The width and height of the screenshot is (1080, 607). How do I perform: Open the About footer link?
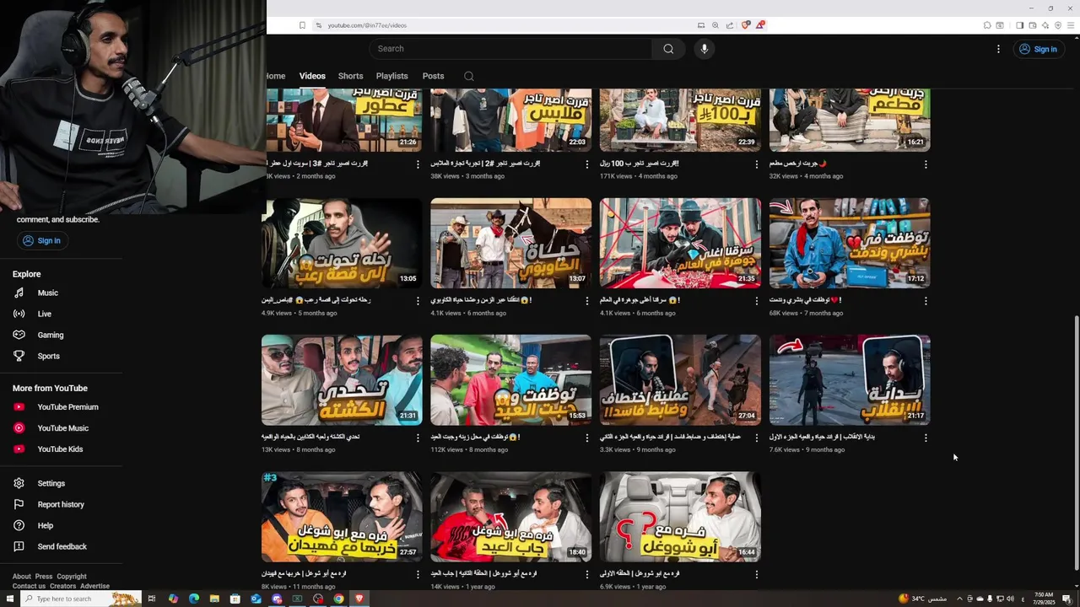(21, 577)
